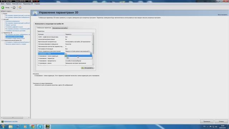Show hidden tray icons arrow
This screenshot has width=229, height=129.
pos(208,126)
